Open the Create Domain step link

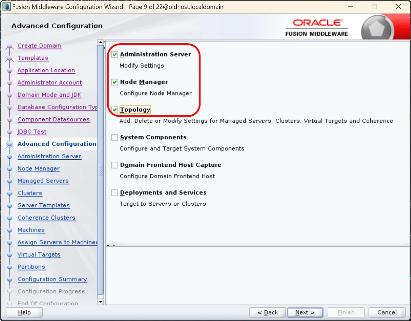point(39,46)
